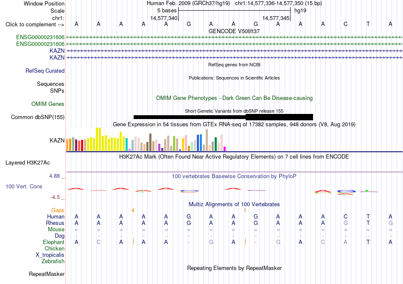The height and width of the screenshot is (284, 403).
Task: Click the OMIM Gene Phenotypes track title
Action: 235,98
